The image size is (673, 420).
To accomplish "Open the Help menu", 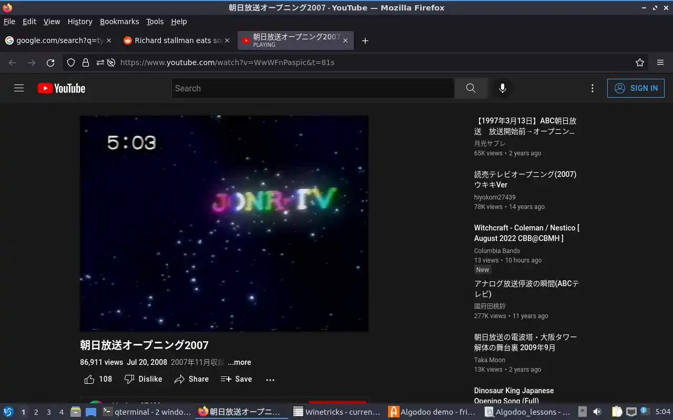I will tap(179, 22).
